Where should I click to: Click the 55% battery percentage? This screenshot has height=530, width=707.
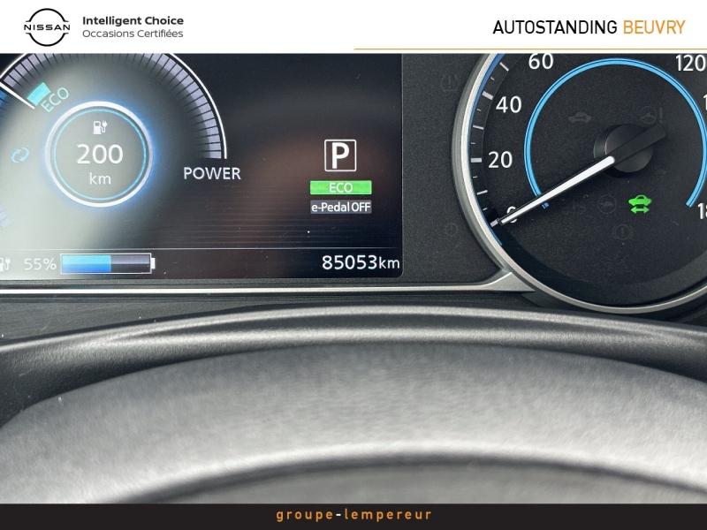[x=40, y=264]
